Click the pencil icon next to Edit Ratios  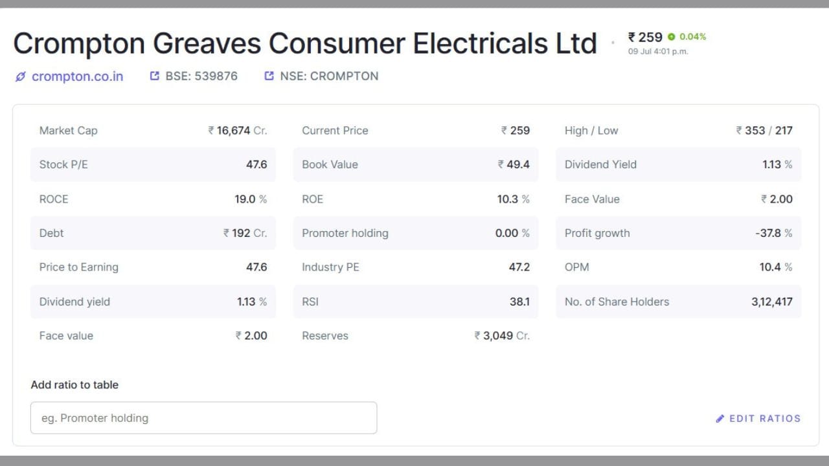[720, 419]
